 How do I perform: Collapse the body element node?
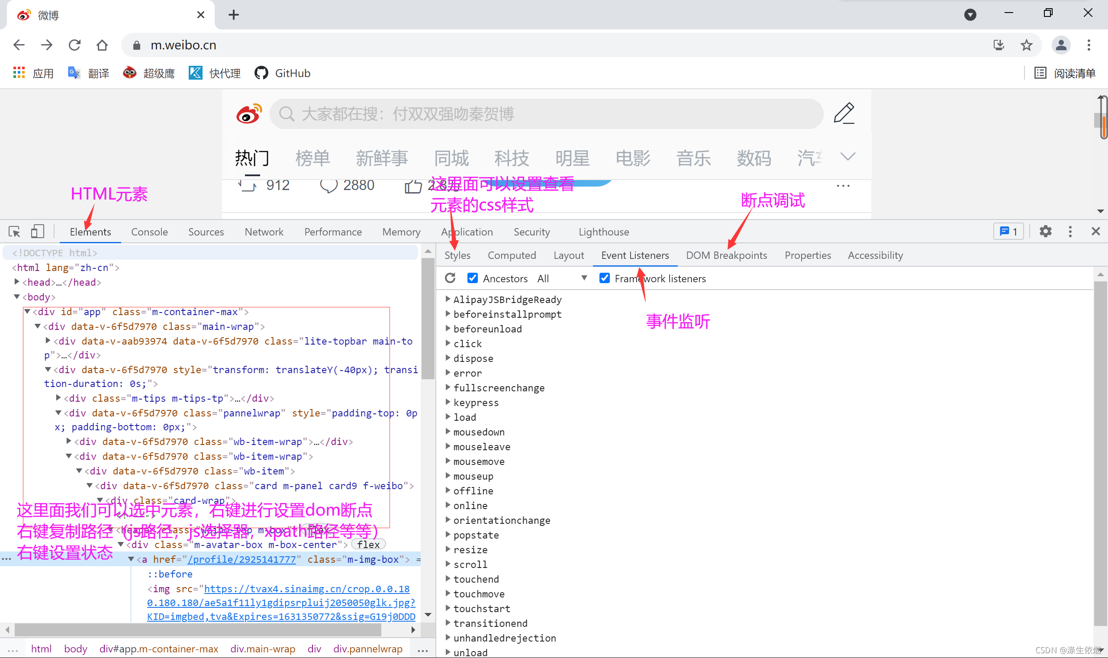coord(17,297)
